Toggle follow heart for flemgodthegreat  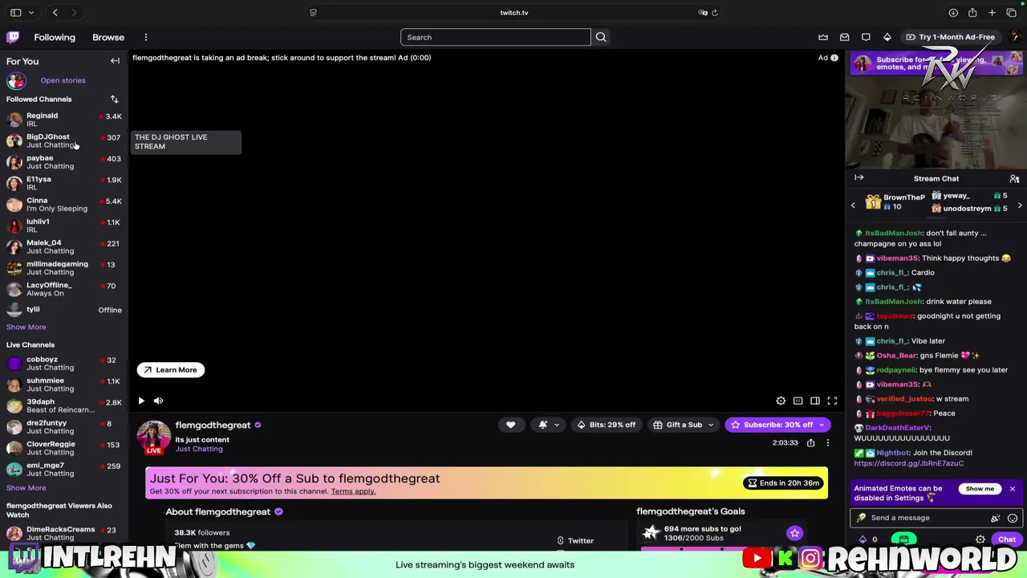click(510, 425)
